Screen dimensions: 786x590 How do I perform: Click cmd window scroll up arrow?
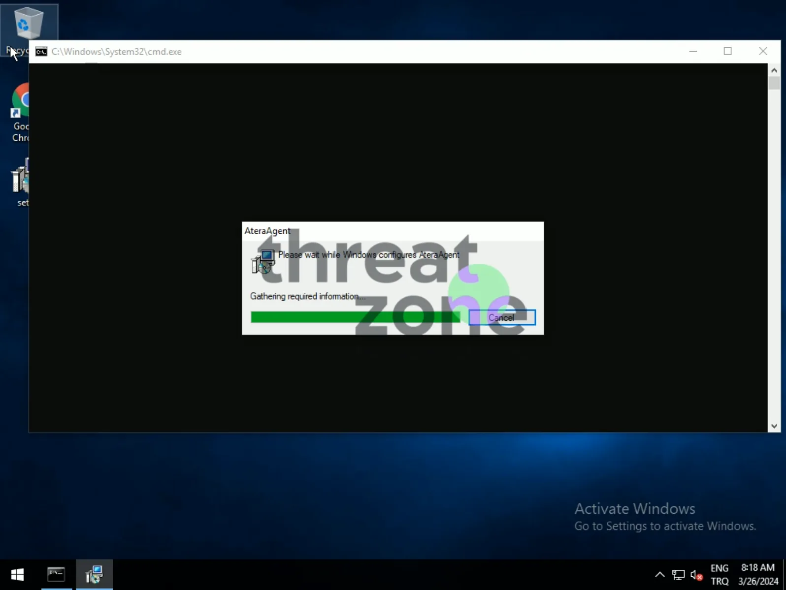[x=774, y=70]
